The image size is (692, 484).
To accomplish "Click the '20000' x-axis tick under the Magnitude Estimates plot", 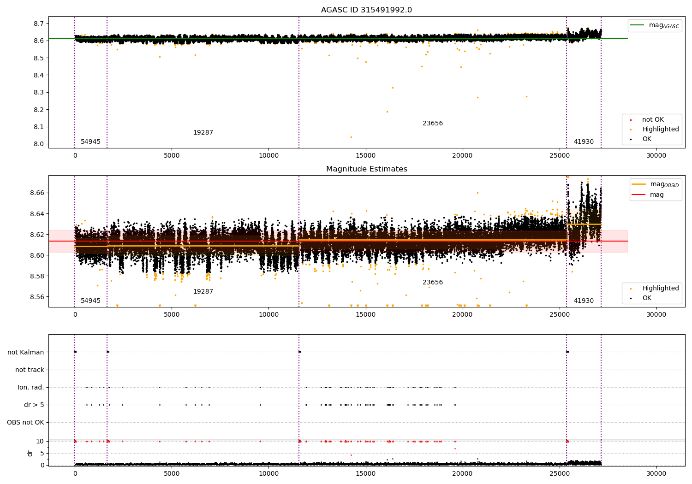I will click(x=462, y=315).
